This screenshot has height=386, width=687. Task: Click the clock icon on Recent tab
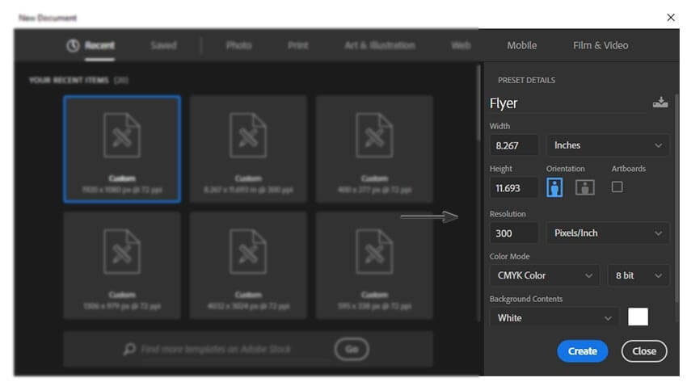point(73,46)
